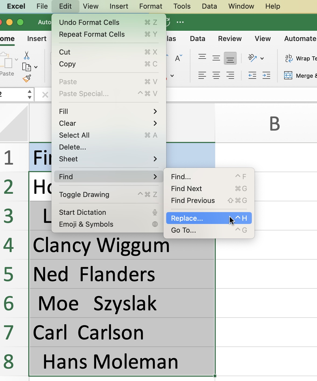
Task: Click the Increase Indent icon
Action: pyautogui.click(x=266, y=75)
